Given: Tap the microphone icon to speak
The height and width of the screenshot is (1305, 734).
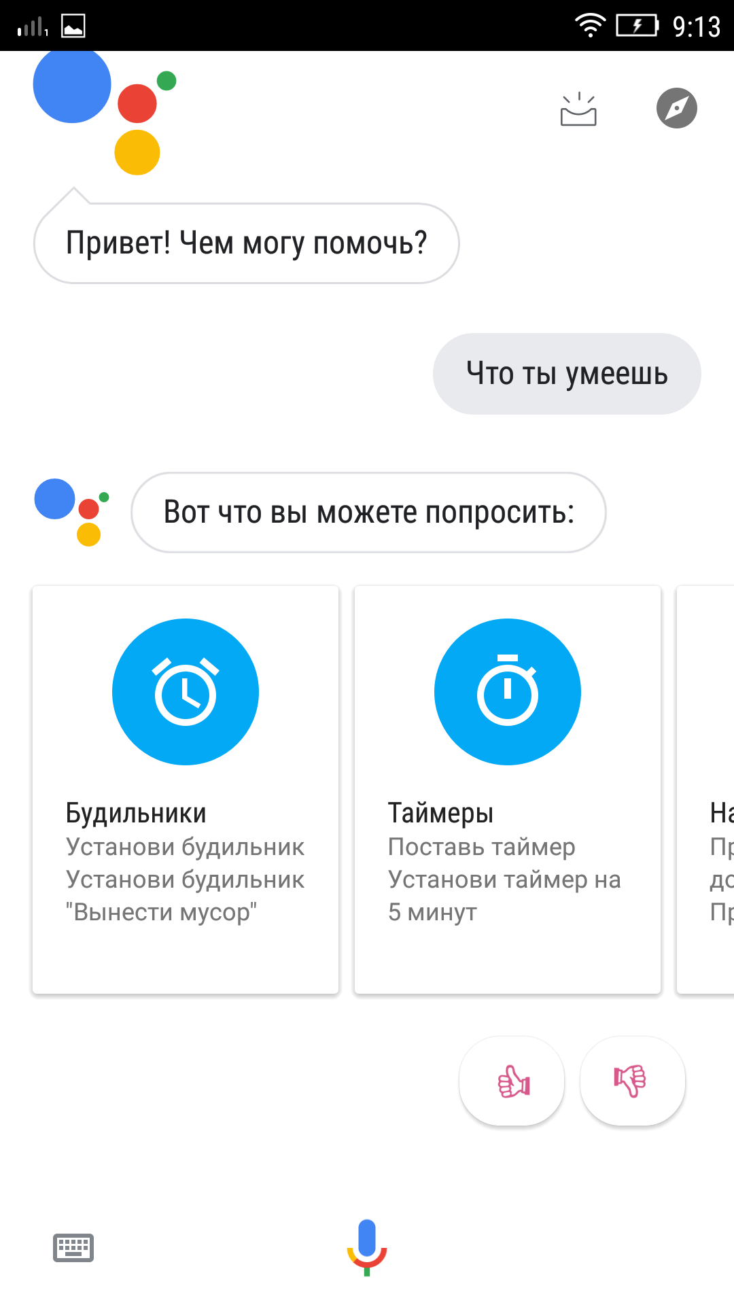Looking at the screenshot, I should (367, 1247).
